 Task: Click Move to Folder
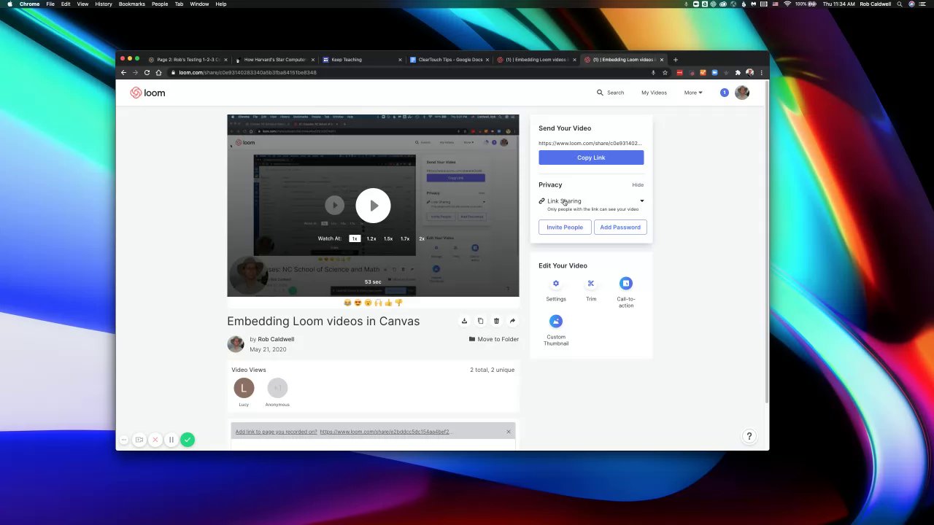(494, 339)
